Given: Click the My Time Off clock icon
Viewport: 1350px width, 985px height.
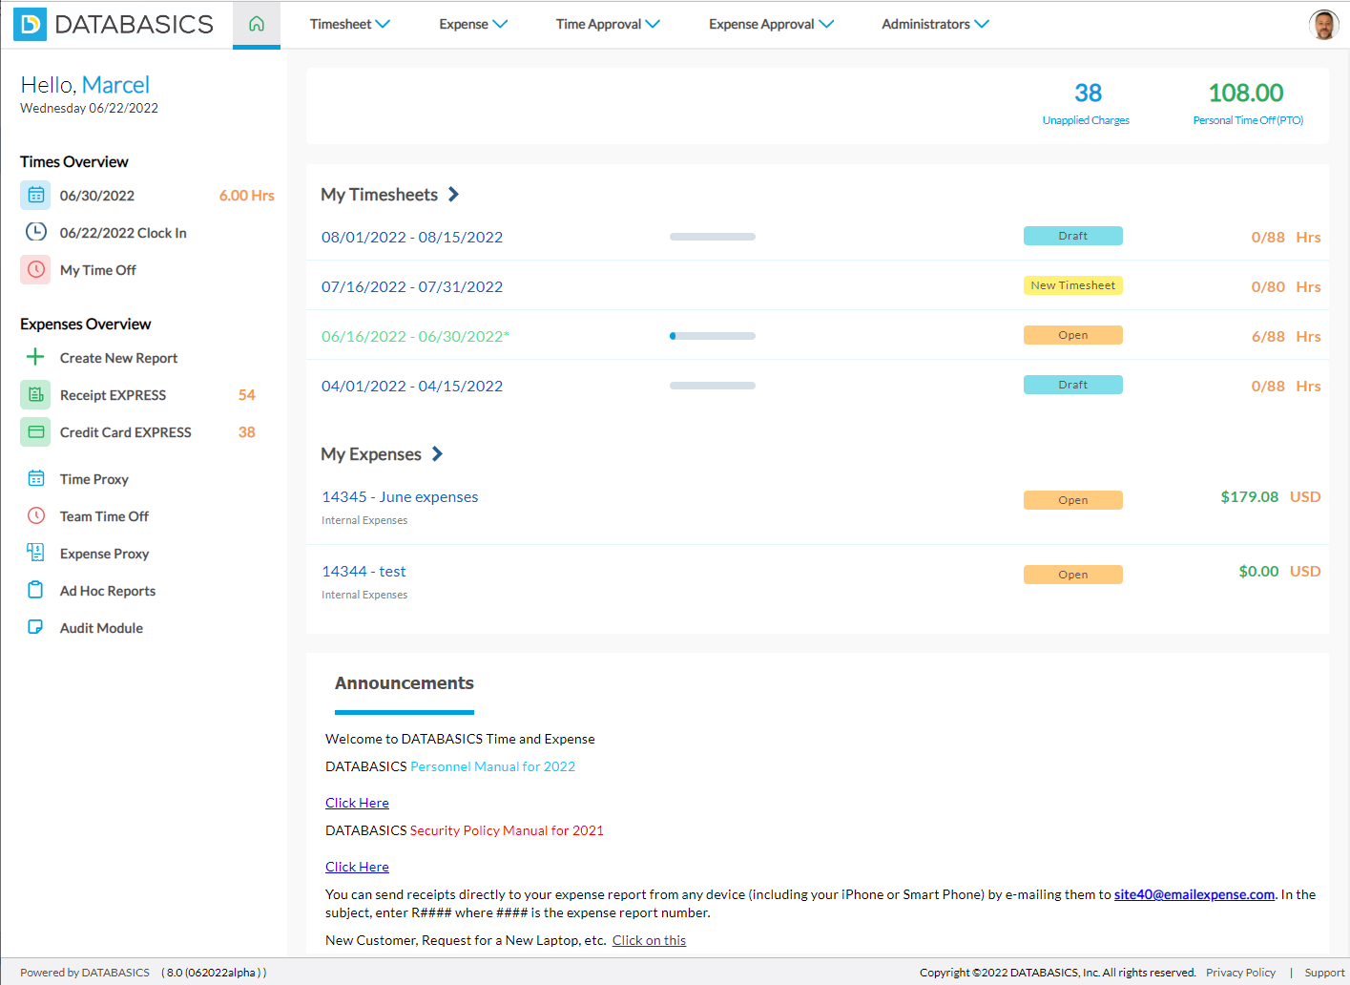Looking at the screenshot, I should tap(35, 269).
